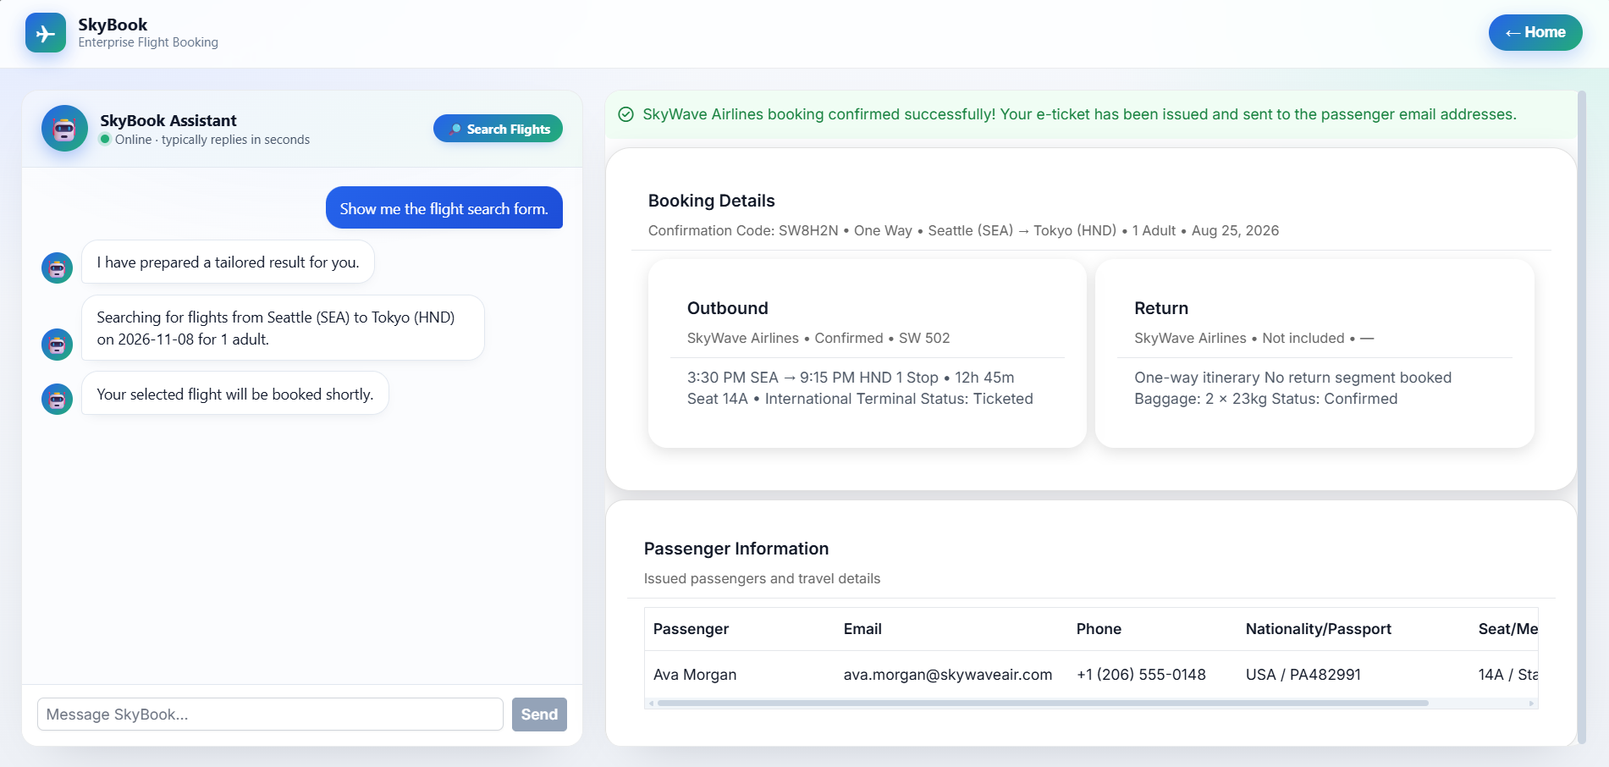Click the SkyBook airplane logo icon
1609x767 pixels.
point(46,33)
